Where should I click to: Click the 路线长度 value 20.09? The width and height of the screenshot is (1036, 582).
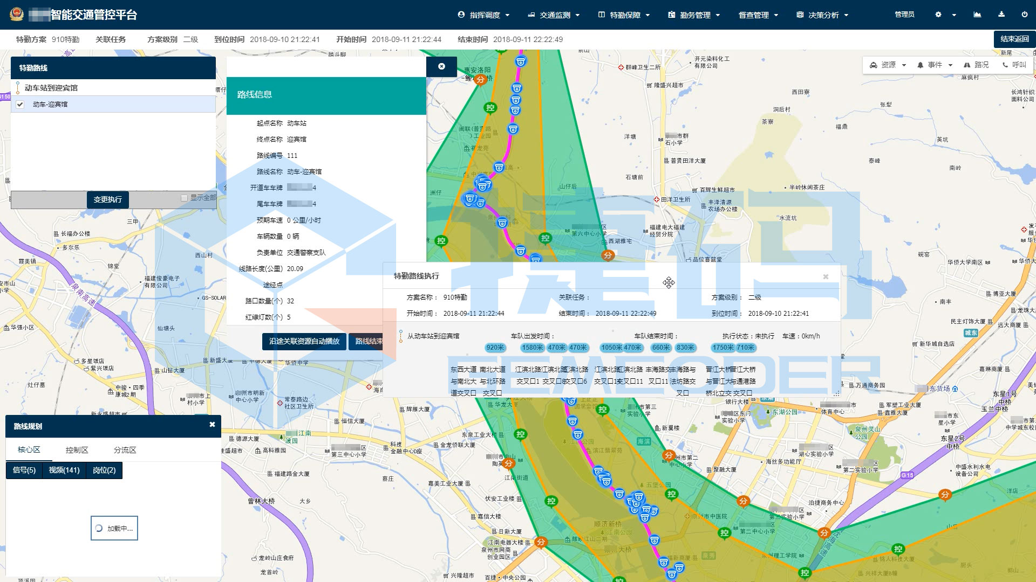[295, 268]
